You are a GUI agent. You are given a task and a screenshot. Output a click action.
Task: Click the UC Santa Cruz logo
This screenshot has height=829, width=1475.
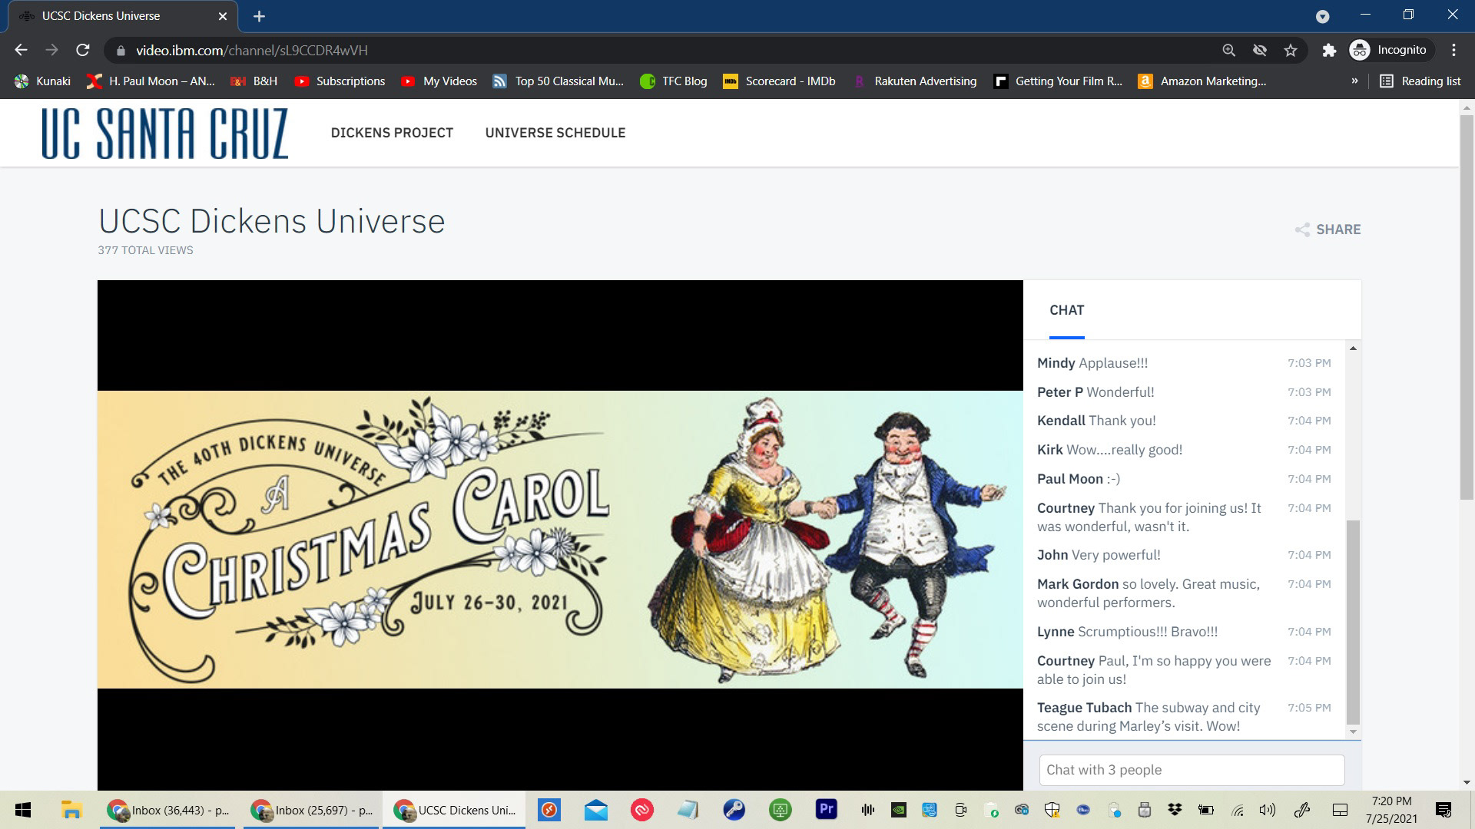pos(165,133)
